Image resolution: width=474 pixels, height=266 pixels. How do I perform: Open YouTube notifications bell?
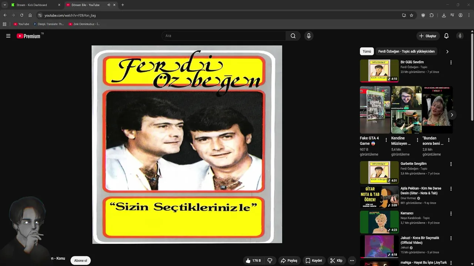click(446, 36)
